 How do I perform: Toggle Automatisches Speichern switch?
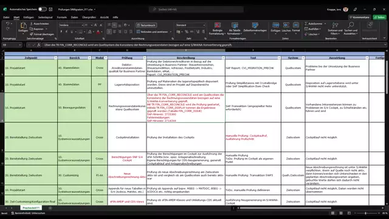click(x=42, y=9)
